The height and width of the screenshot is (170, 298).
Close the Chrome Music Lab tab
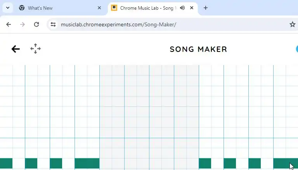(192, 8)
